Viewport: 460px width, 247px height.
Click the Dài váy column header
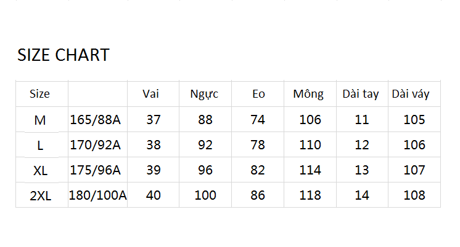click(x=411, y=94)
